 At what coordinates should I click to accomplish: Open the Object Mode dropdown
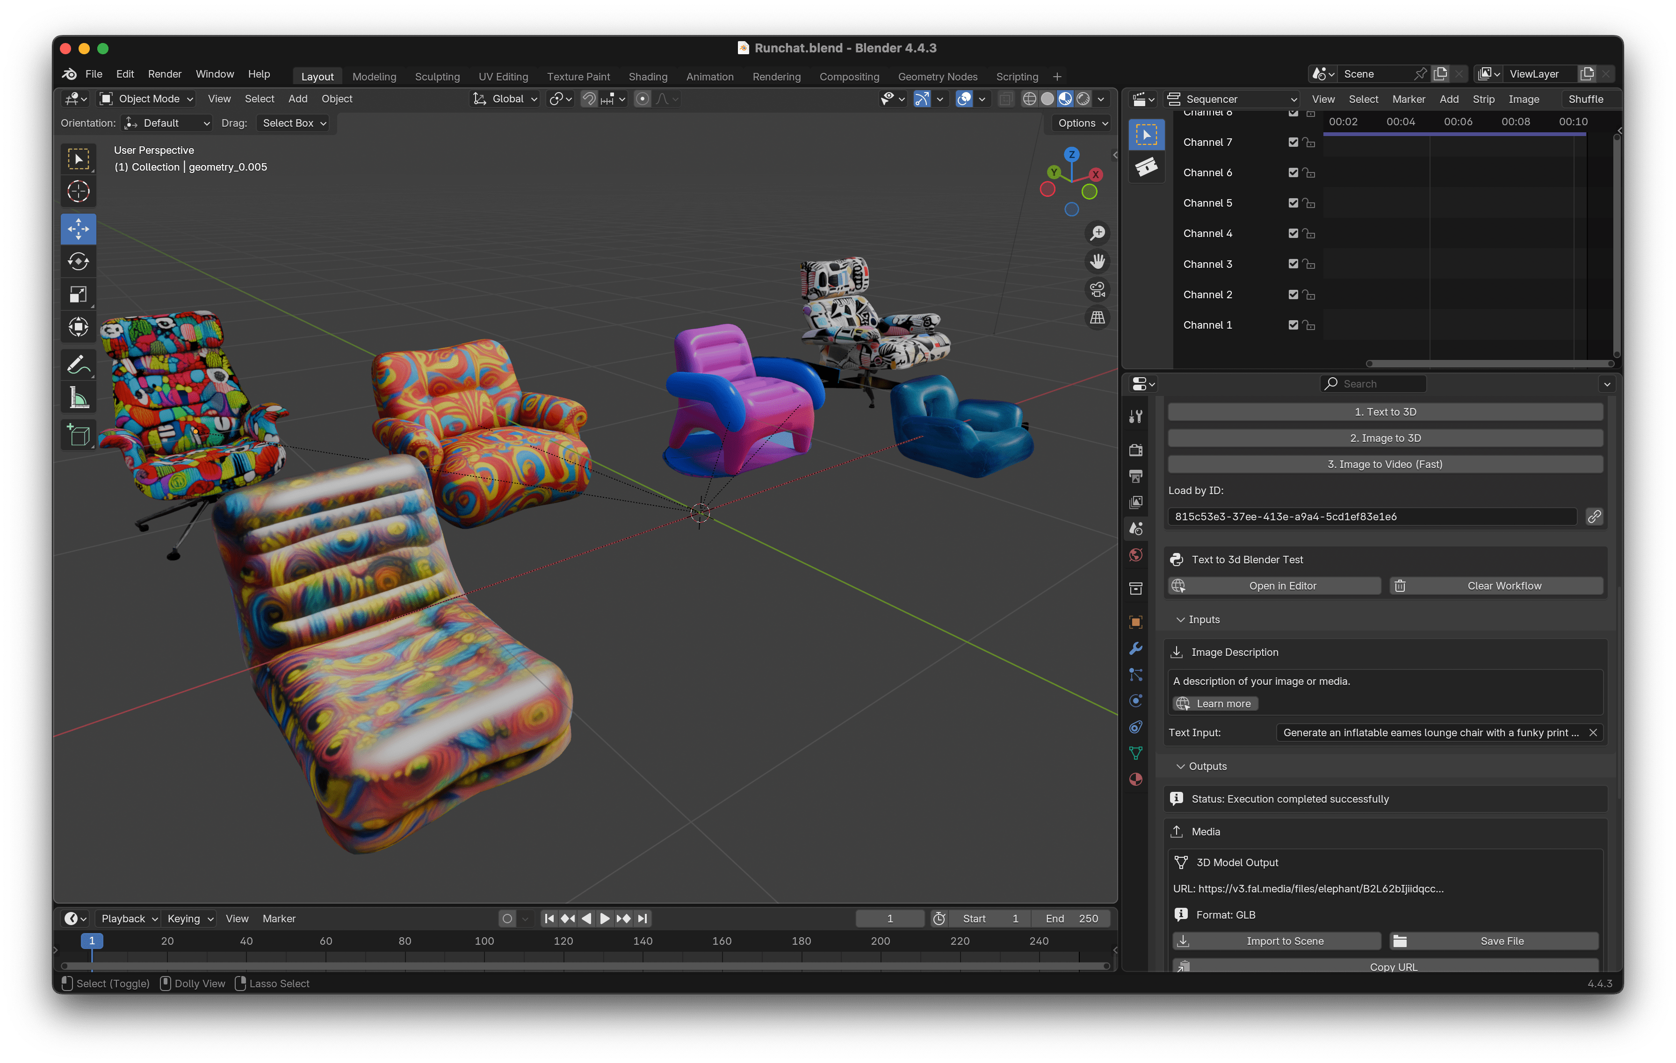[146, 99]
